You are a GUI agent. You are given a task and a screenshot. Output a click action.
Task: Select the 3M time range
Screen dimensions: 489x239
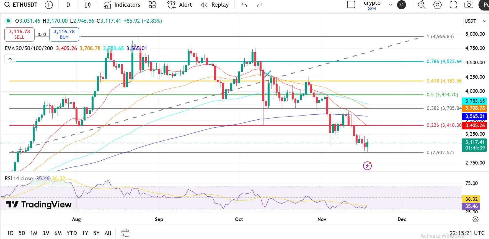[46, 233]
